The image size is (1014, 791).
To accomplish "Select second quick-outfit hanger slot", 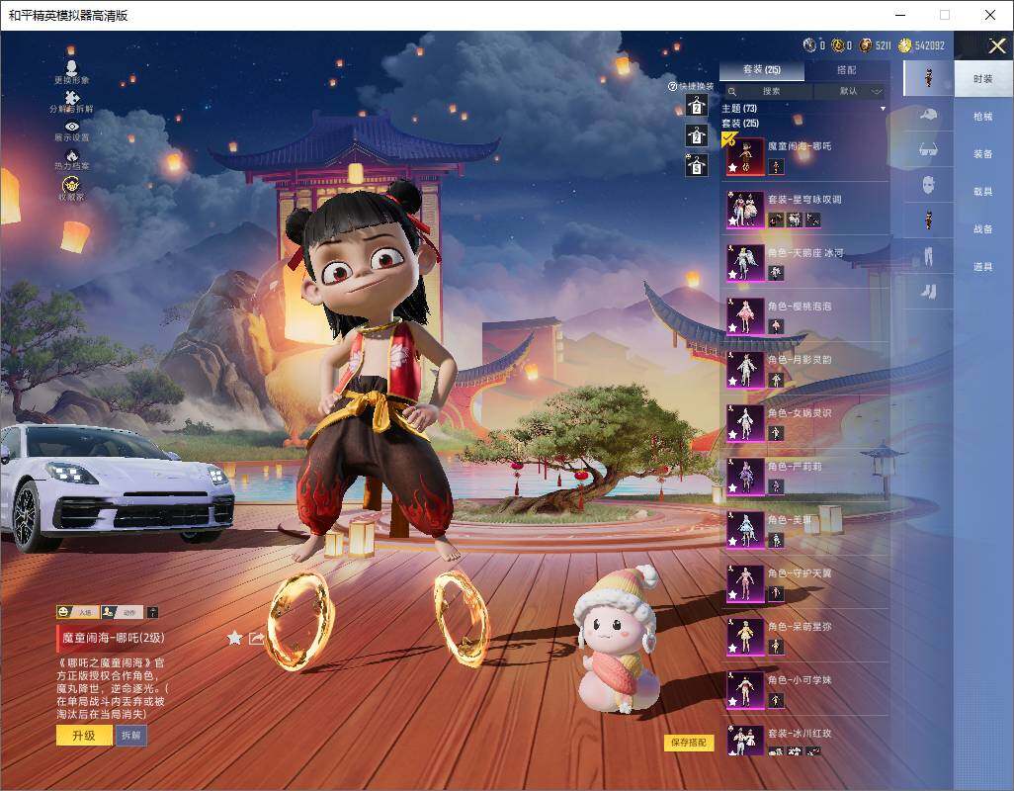I will (x=697, y=135).
